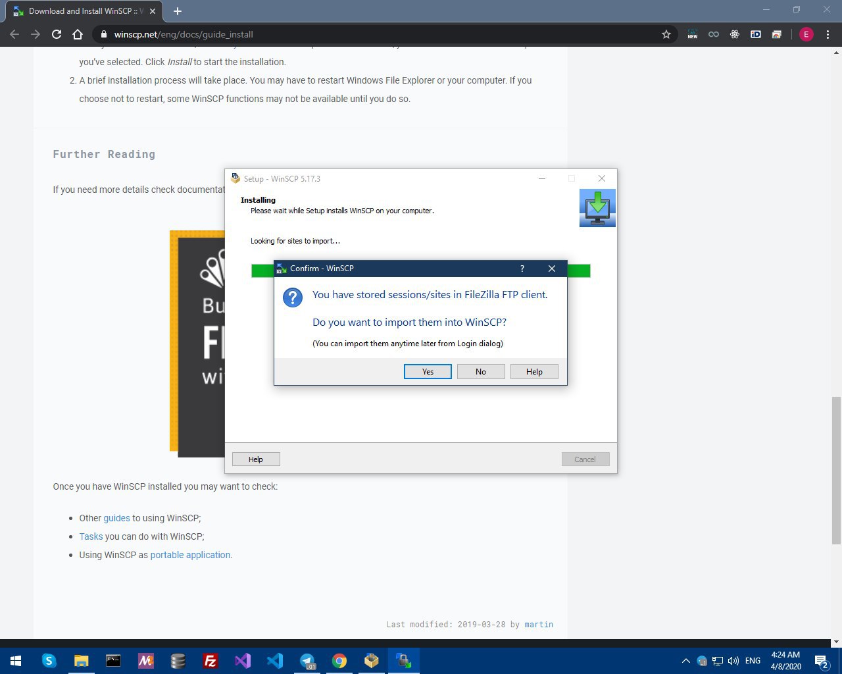Viewport: 842px width, 674px height.
Task: Open the setup box icon in taskbar
Action: 371,660
